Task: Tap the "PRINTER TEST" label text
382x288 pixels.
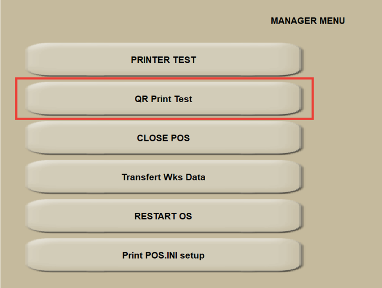Action: [x=163, y=60]
